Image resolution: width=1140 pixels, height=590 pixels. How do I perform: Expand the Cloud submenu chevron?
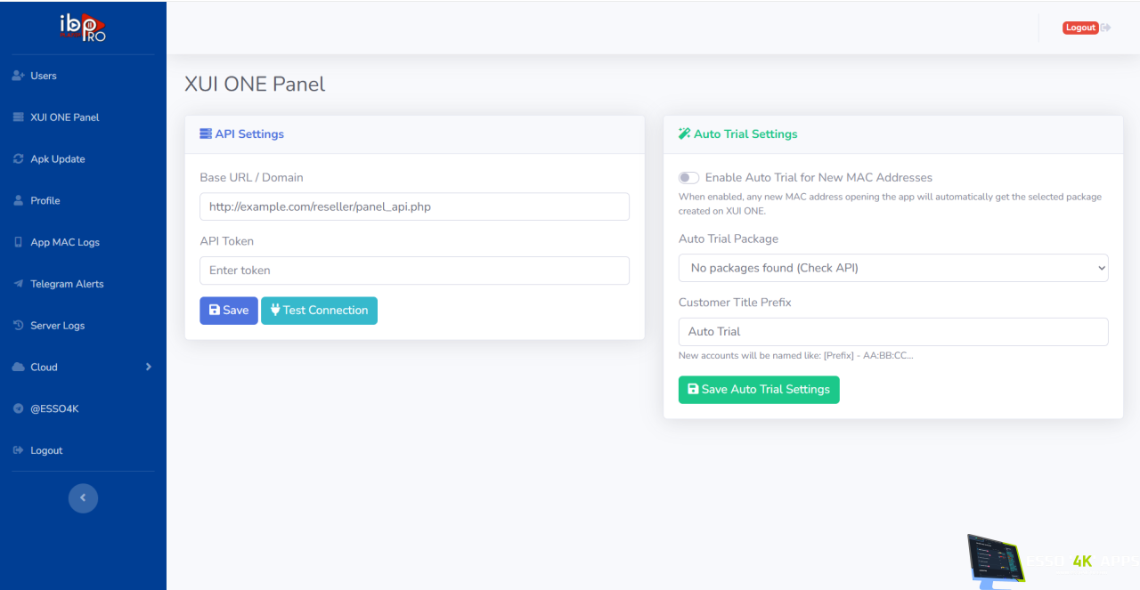[148, 367]
